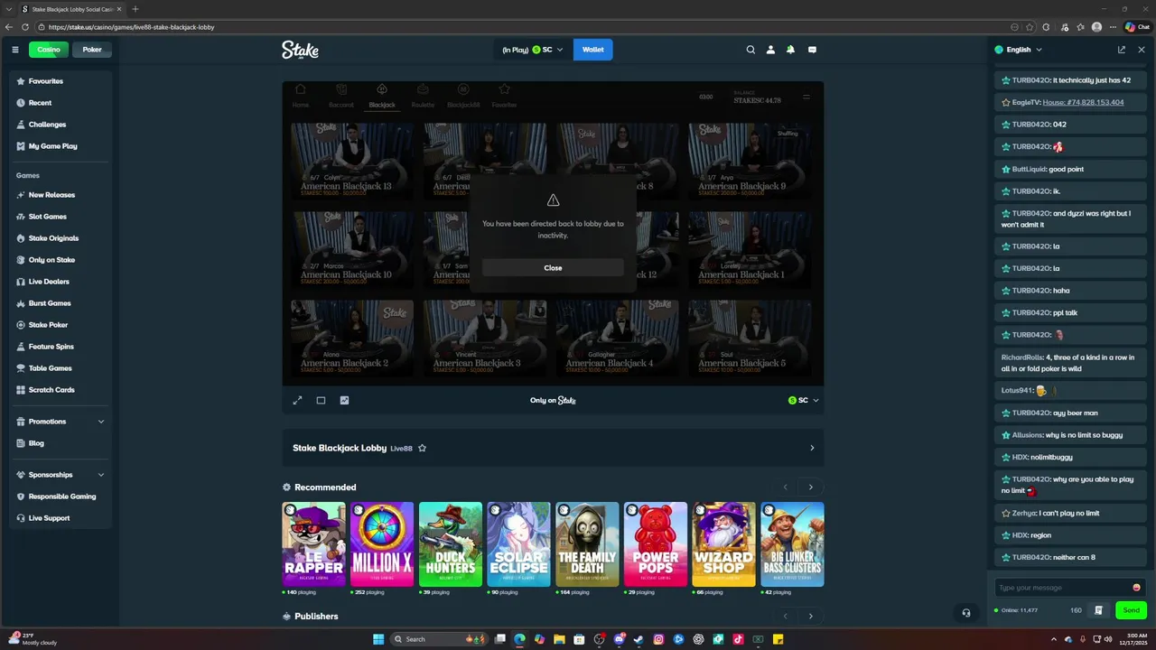Open chat rules icon next to Send

tap(1098, 610)
